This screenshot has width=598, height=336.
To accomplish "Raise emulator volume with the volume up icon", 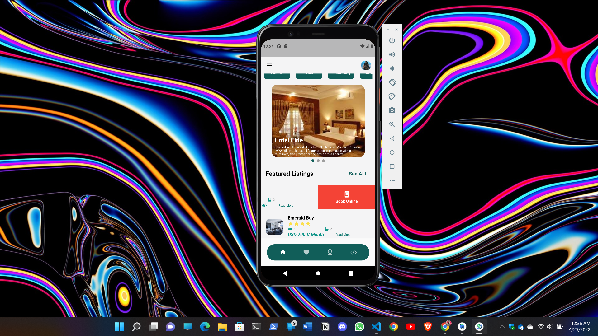I will click(x=392, y=54).
